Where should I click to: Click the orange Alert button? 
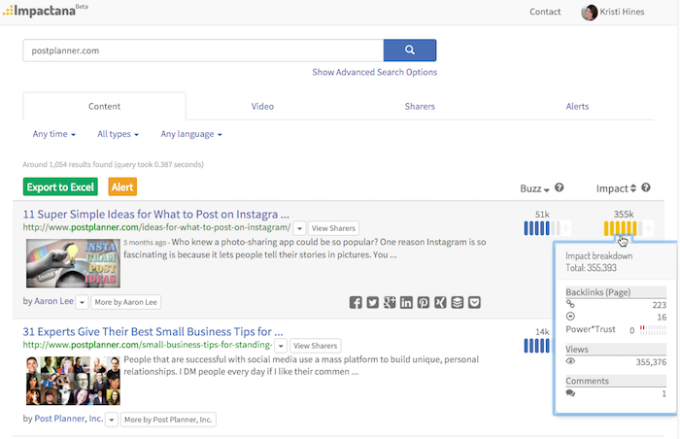click(122, 187)
